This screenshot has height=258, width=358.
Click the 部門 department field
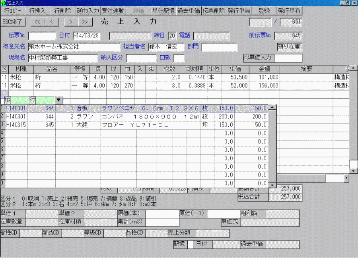click(220, 47)
